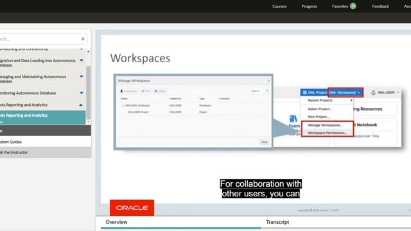Clear the sidebar search field with X
This screenshot has height=231, width=411.
pyautogui.click(x=83, y=38)
